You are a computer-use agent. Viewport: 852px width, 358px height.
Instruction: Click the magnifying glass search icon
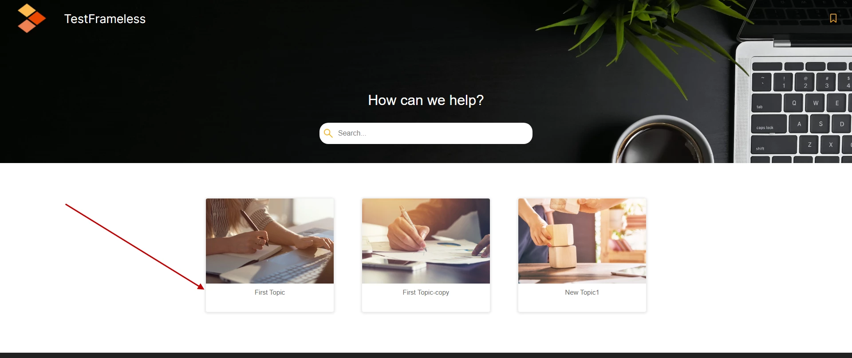tap(328, 133)
